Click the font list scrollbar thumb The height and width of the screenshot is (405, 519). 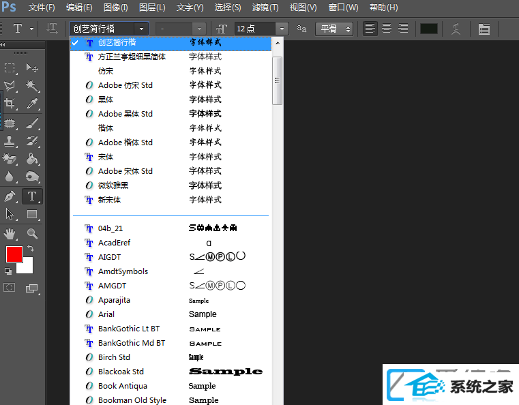click(x=278, y=80)
